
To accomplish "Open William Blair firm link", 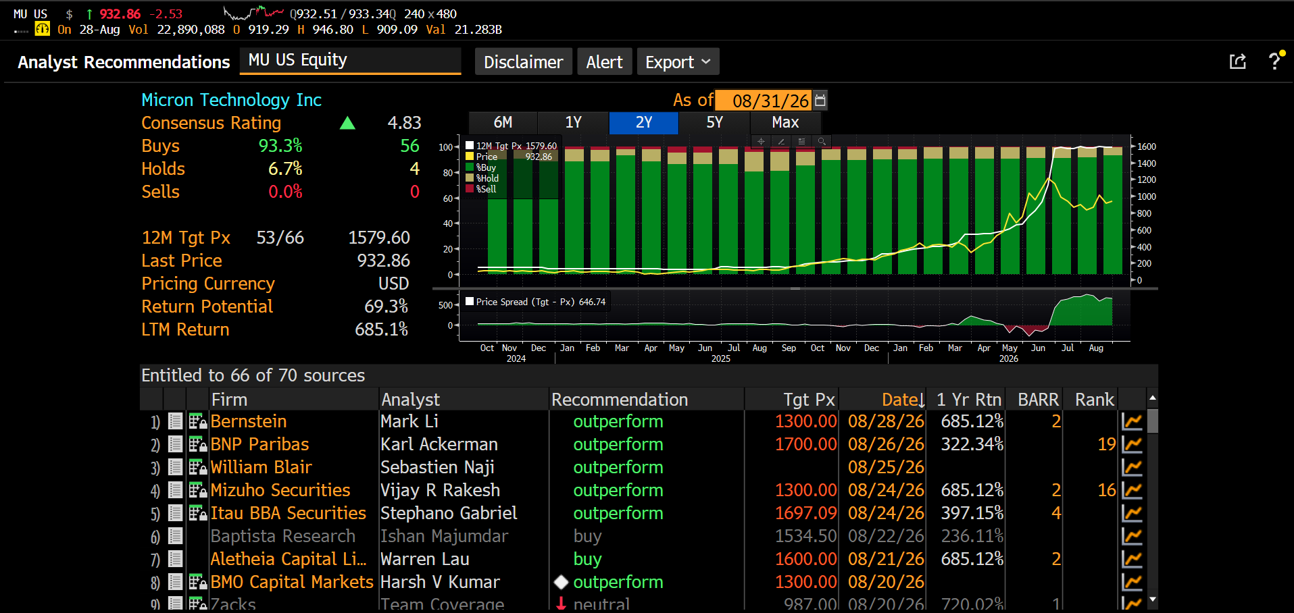I will click(262, 467).
